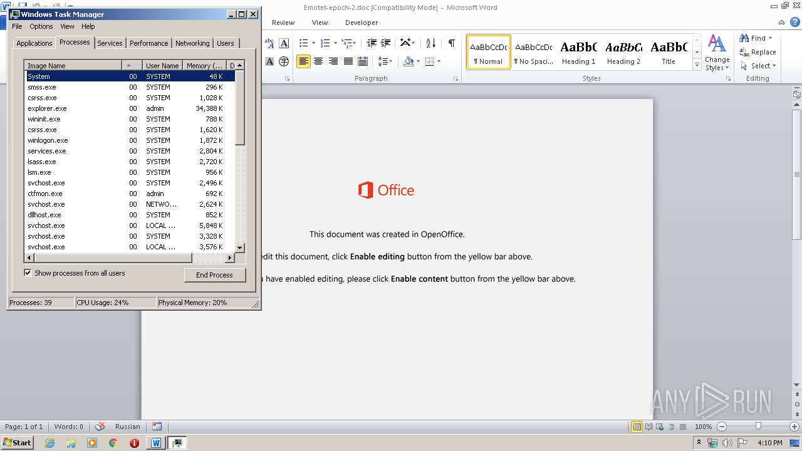Click the Character Shading icon
The width and height of the screenshot is (802, 451).
point(269,61)
